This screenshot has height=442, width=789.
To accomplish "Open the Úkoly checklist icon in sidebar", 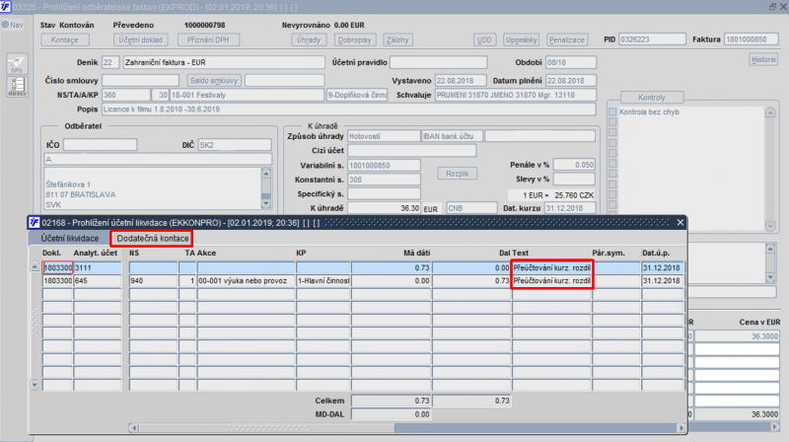I will 17,86.
